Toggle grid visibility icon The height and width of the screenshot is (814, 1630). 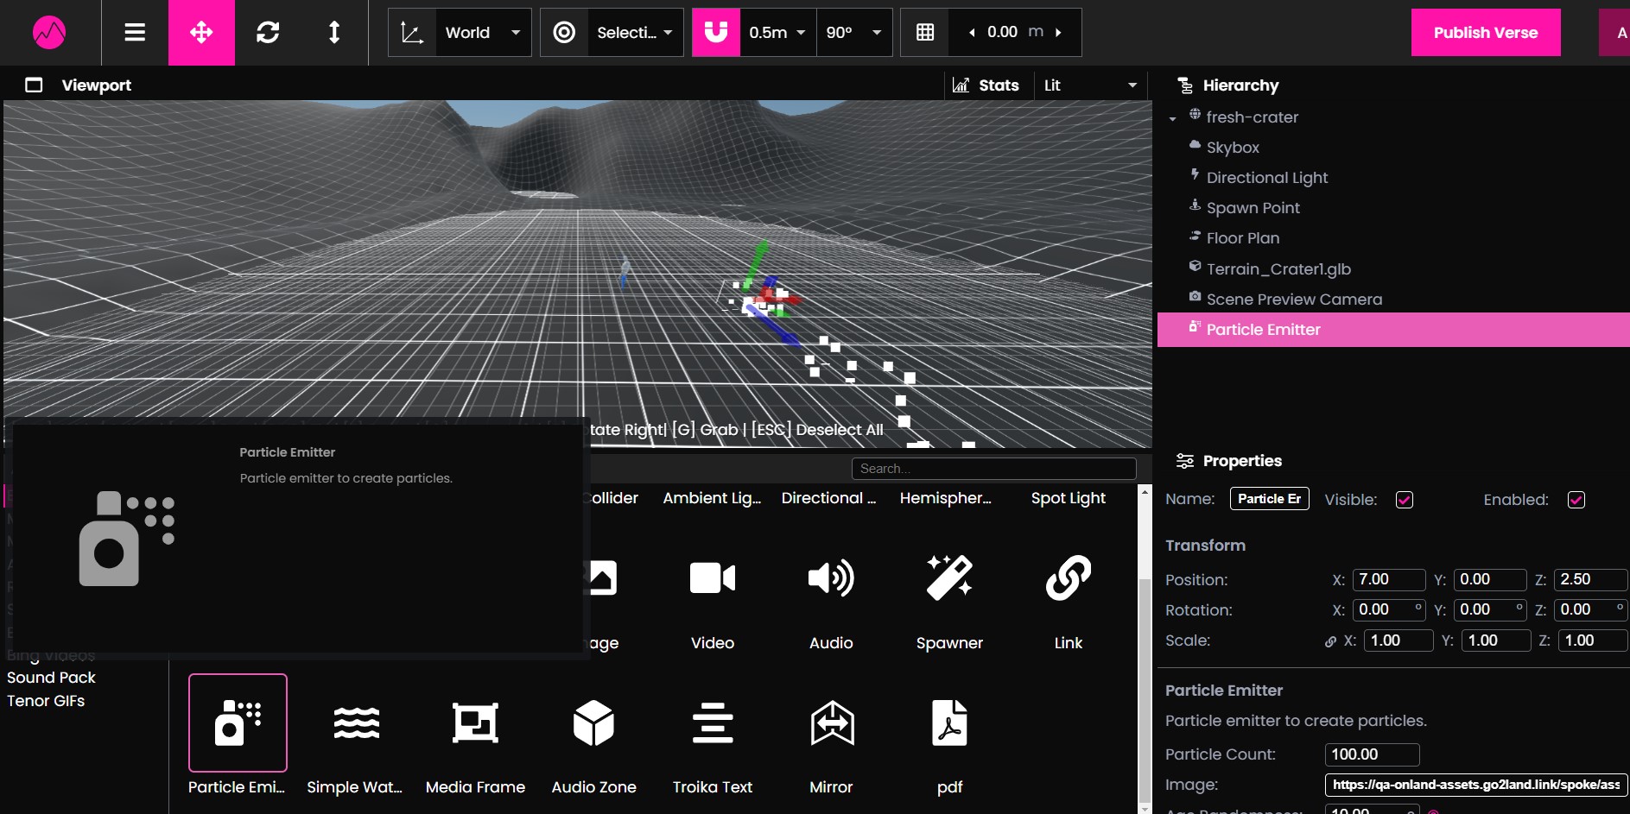pyautogui.click(x=925, y=33)
